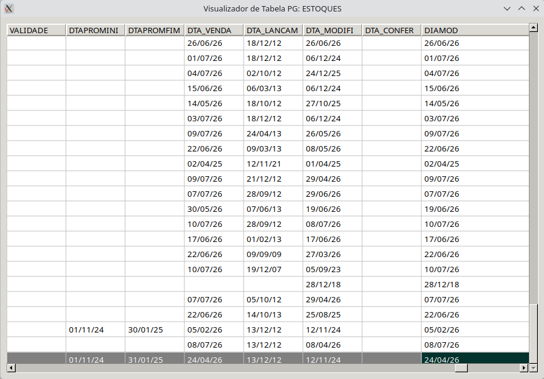
Task: Click the vertical scrollbar down arrow
Action: pos(533,368)
